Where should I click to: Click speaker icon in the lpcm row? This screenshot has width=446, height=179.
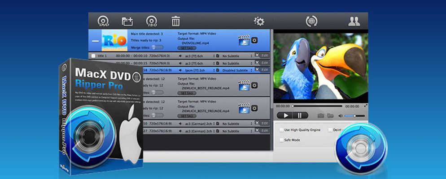point(180,70)
